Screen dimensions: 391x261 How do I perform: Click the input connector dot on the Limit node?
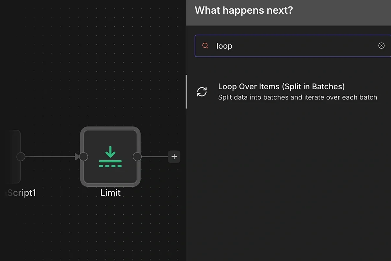click(83, 157)
